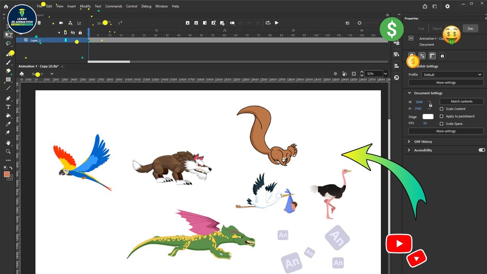The image size is (487, 274).
Task: Test the movie with the top play button
Action: coord(447,6)
